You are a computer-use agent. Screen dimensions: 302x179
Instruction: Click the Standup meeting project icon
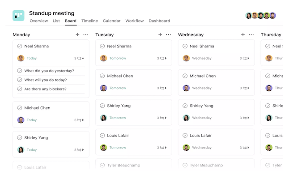18,16
